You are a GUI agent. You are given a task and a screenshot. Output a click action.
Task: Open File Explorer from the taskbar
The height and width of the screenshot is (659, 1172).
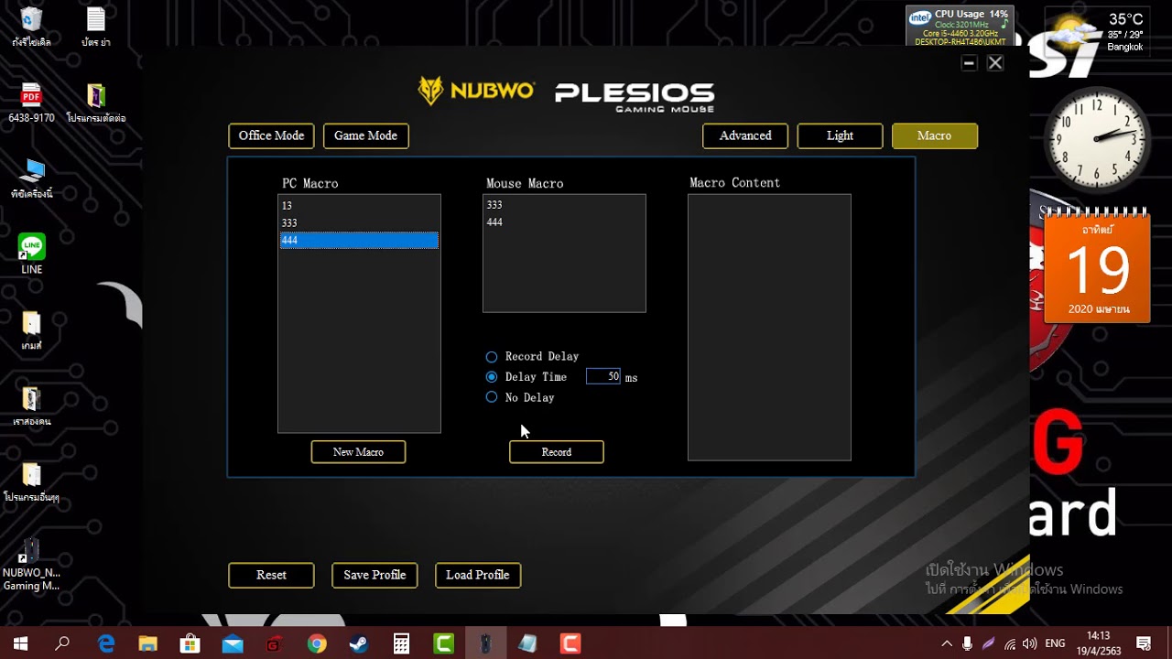pyautogui.click(x=148, y=643)
